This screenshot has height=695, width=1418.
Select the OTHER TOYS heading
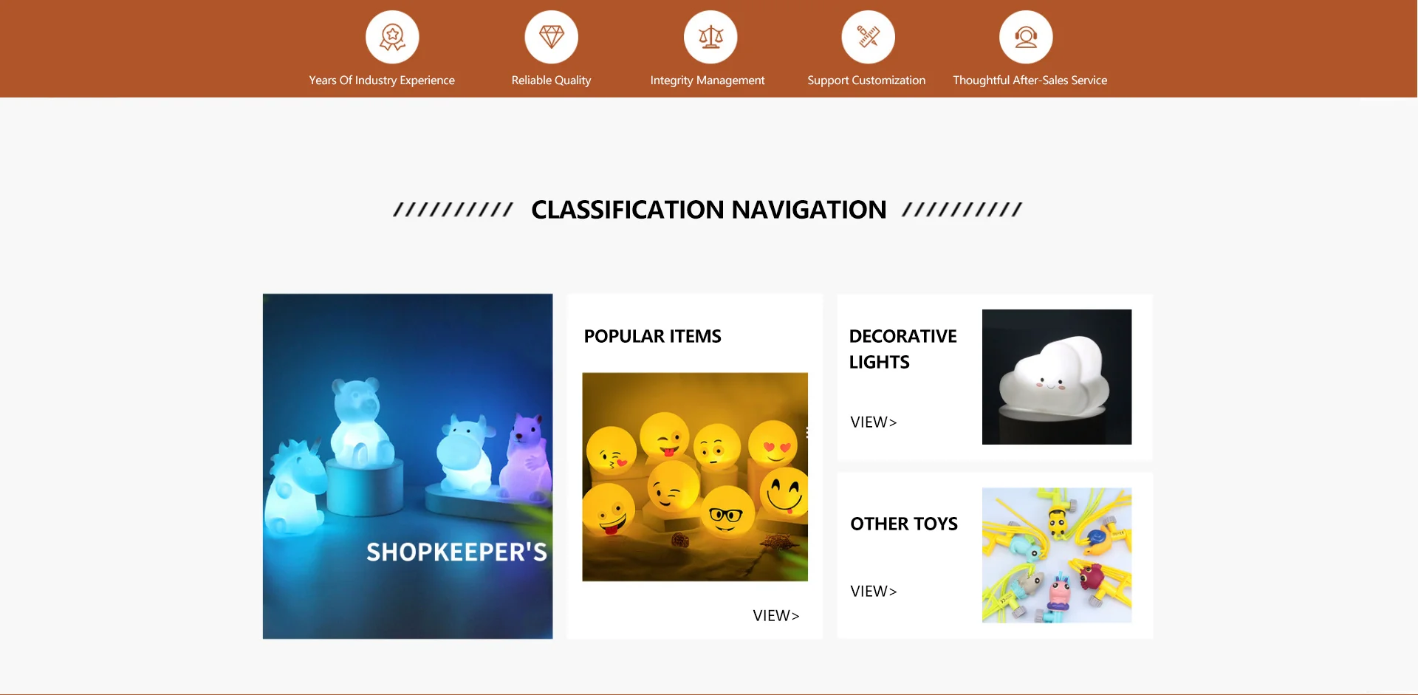tap(904, 524)
